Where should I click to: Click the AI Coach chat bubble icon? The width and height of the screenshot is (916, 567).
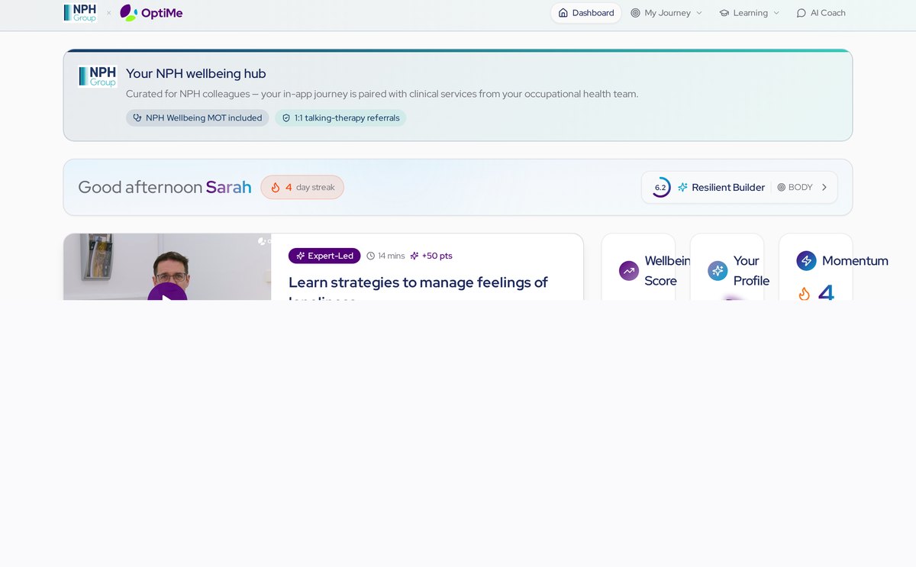801,13
